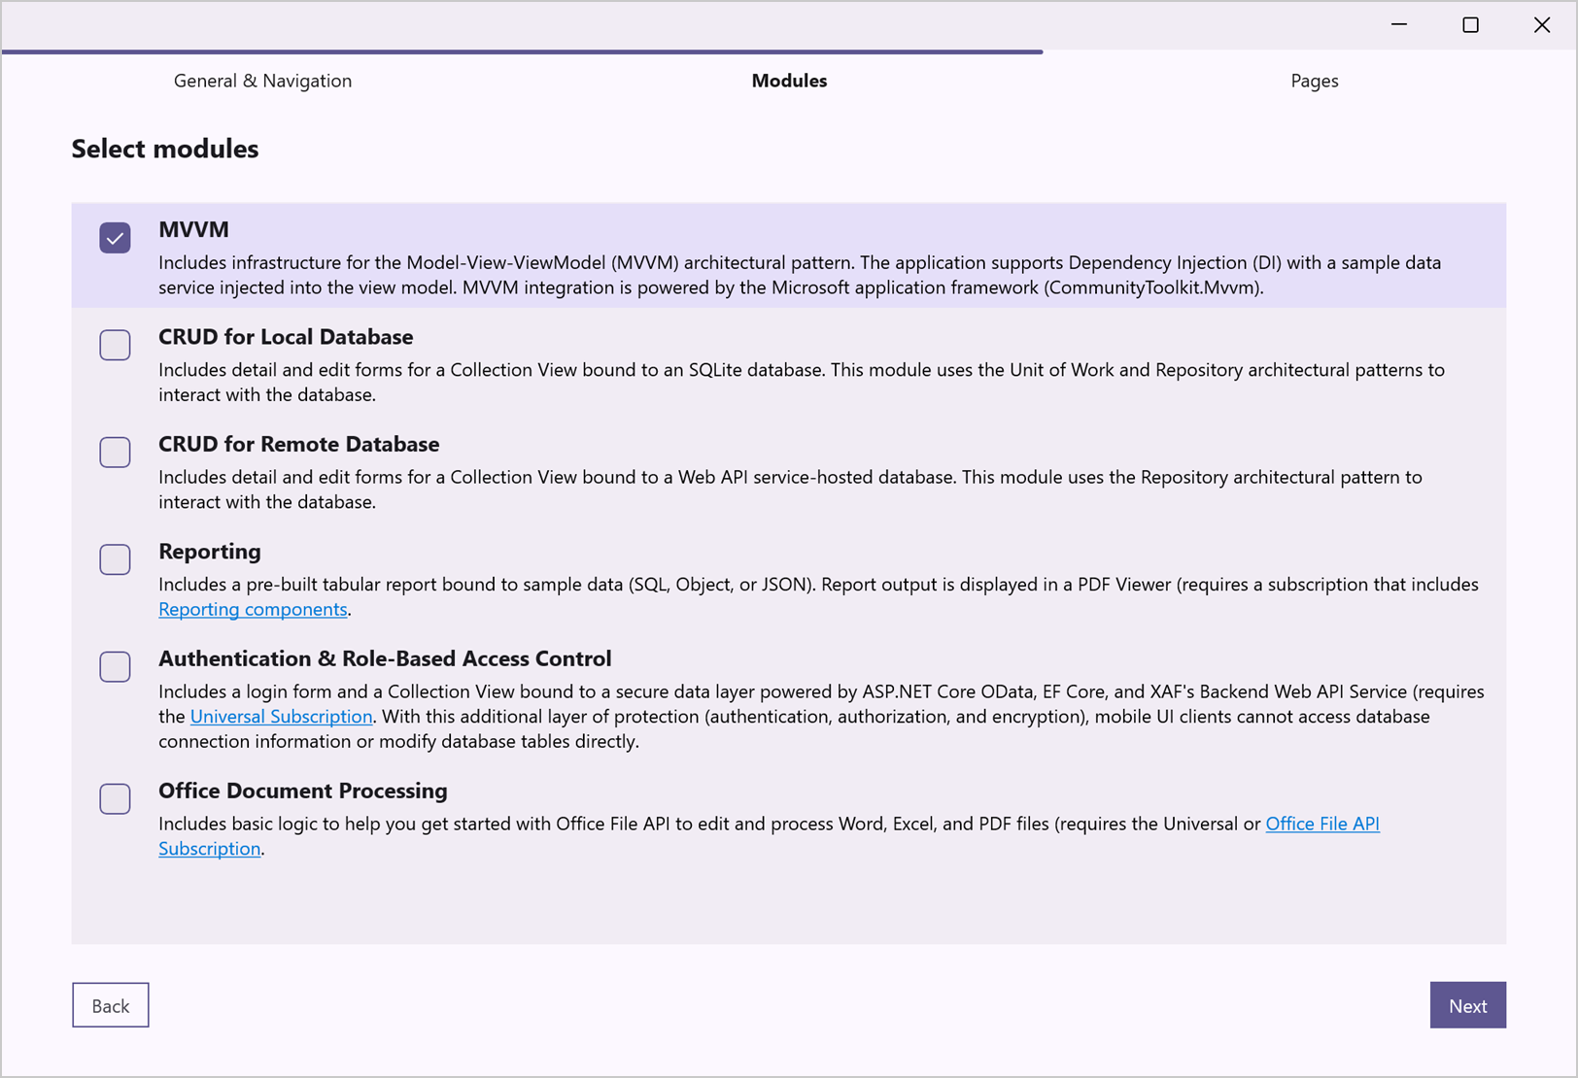Click the Office Document Processing title
This screenshot has width=1578, height=1078.
tap(302, 791)
